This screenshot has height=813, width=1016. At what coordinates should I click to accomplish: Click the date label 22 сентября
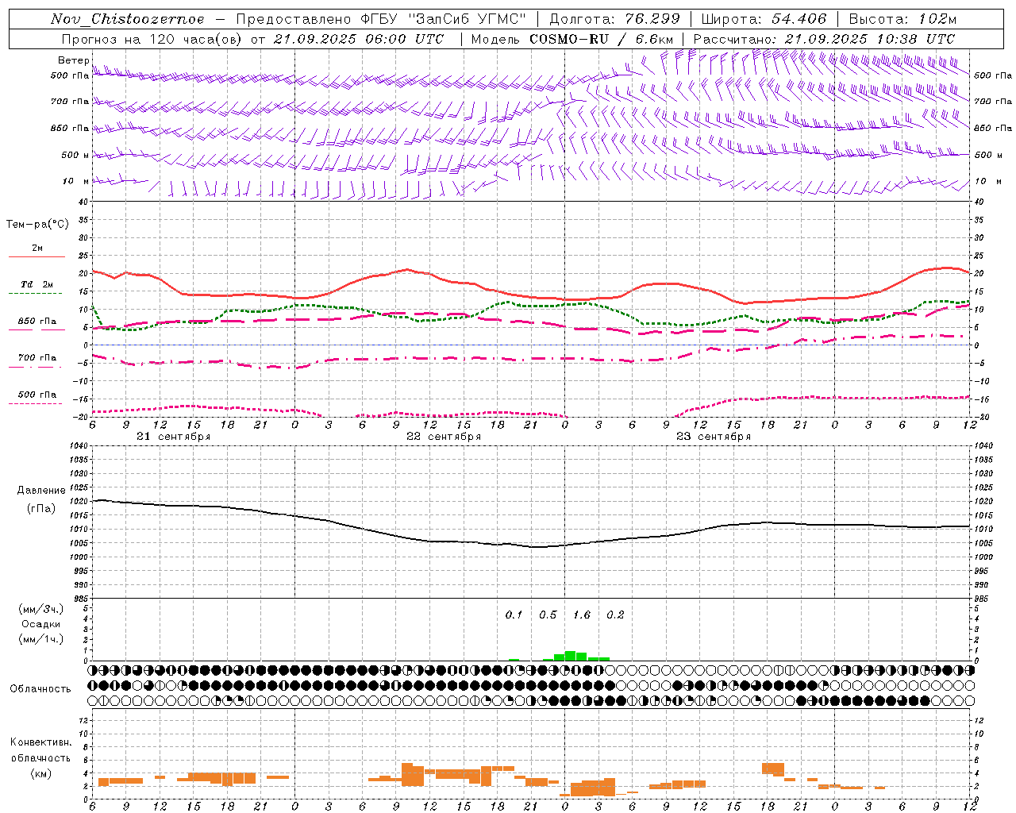click(x=444, y=437)
